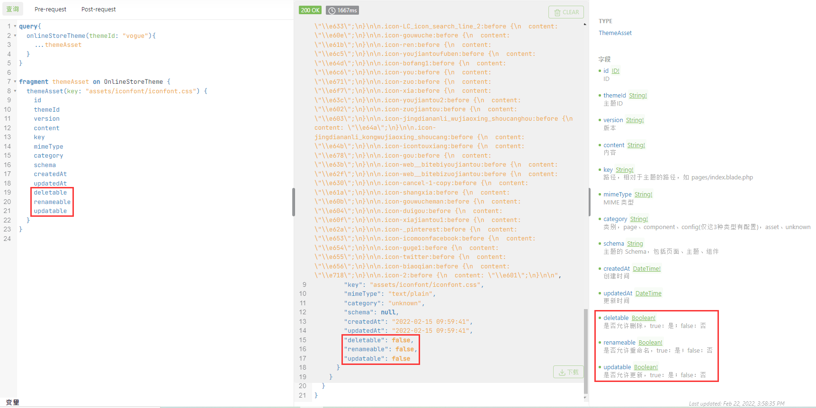The height and width of the screenshot is (408, 816).
Task: Click the CLEAR button with trash icon
Action: tap(566, 12)
